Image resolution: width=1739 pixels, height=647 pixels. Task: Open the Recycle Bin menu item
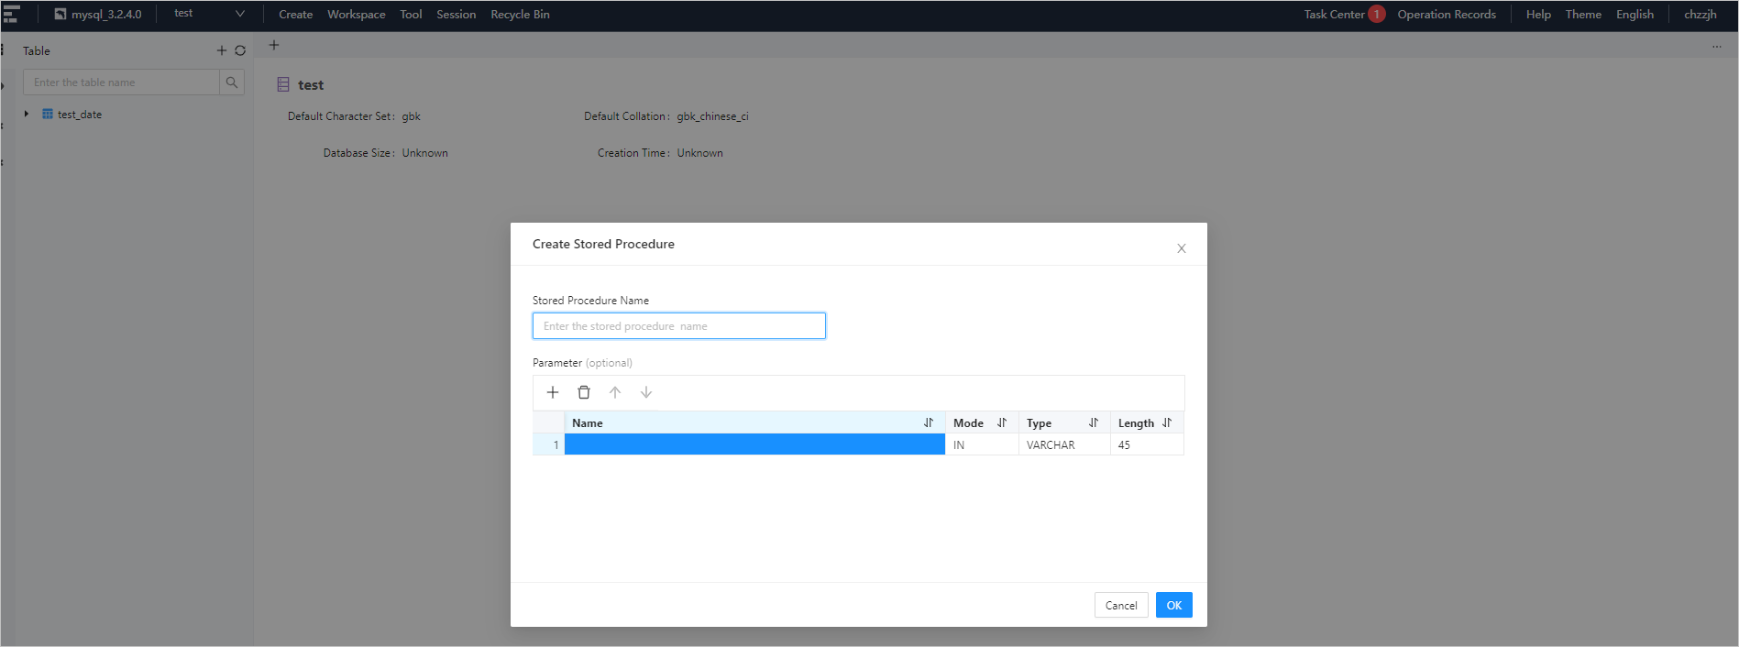(x=520, y=15)
